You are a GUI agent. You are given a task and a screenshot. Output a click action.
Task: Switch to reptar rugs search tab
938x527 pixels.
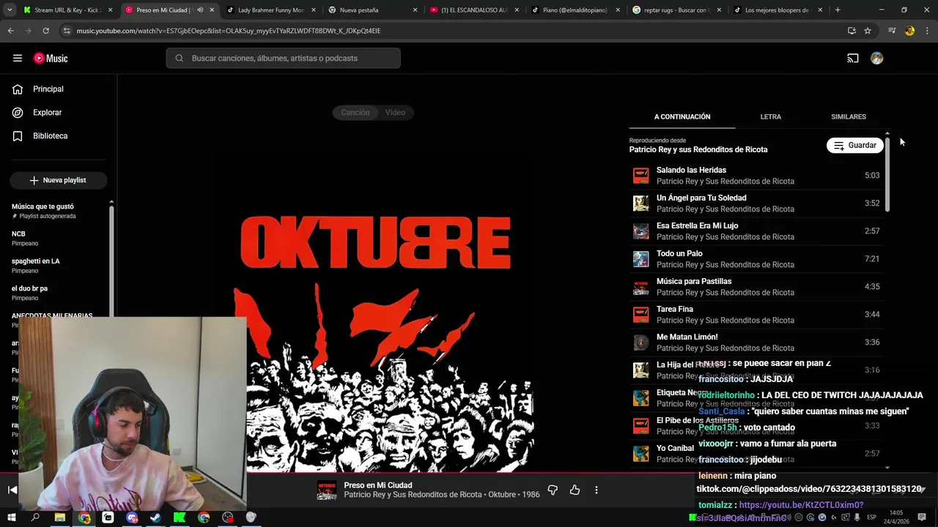pos(676,10)
